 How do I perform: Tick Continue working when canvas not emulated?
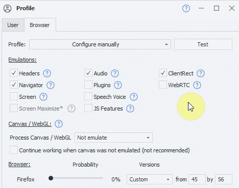14,150
